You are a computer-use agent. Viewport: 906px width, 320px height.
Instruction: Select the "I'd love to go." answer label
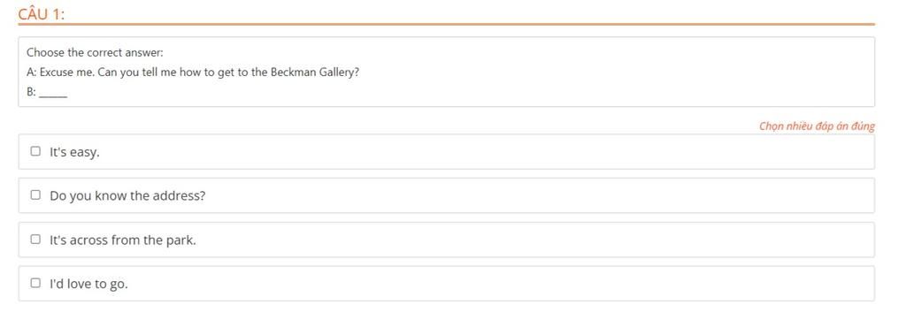pyautogui.click(x=89, y=284)
